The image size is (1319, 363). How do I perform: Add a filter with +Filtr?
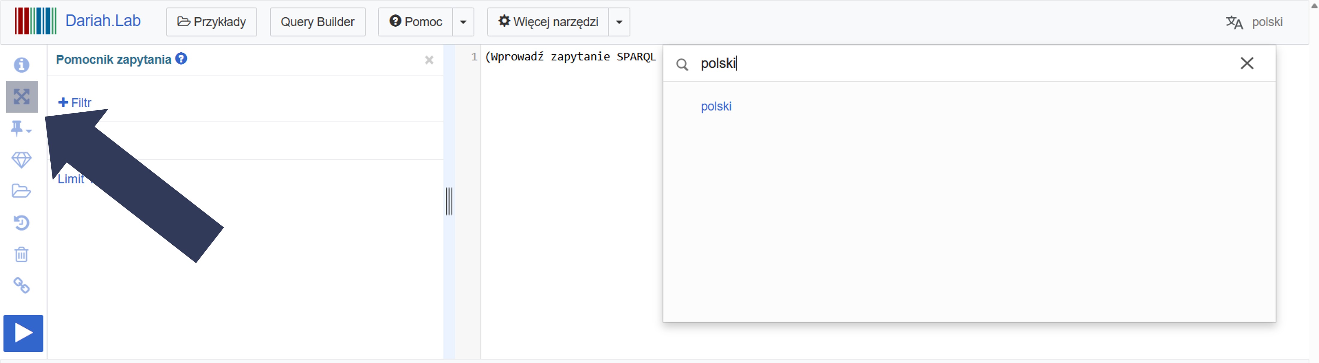click(x=75, y=103)
